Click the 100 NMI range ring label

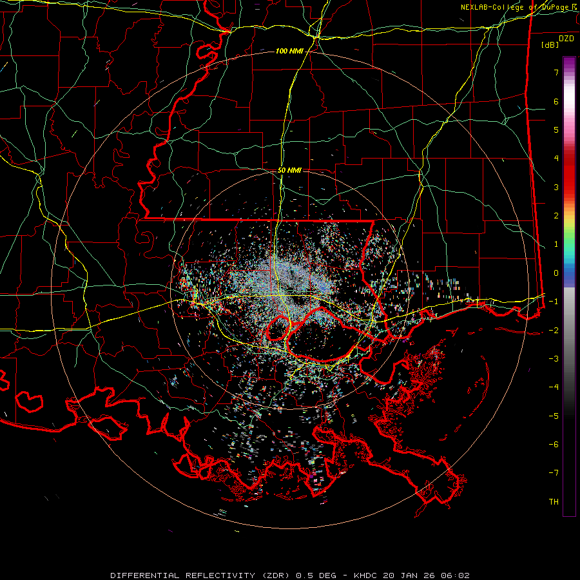tap(289, 51)
